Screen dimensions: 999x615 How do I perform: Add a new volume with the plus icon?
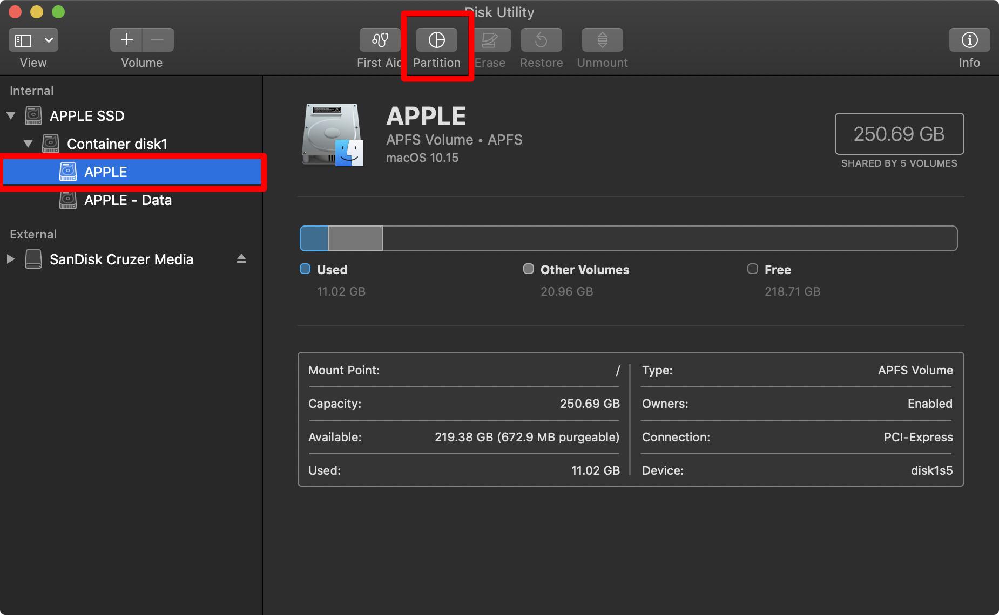tap(126, 39)
